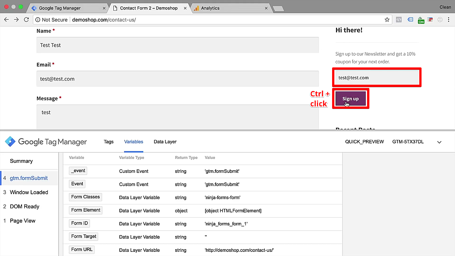Image resolution: width=455 pixels, height=256 pixels.
Task: Click the Form Target variable chip
Action: 84,237
